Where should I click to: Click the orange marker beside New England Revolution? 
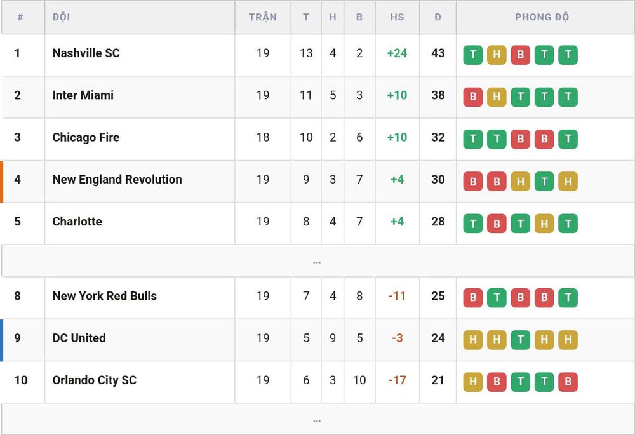pyautogui.click(x=2, y=182)
